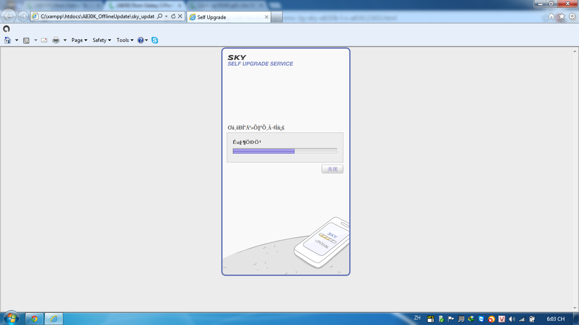The image size is (579, 325).
Task: Minimize the Internet Explorer window
Action: (x=540, y=3)
